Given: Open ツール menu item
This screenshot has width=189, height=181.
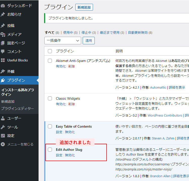Looking at the screenshot, I should 13,127.
